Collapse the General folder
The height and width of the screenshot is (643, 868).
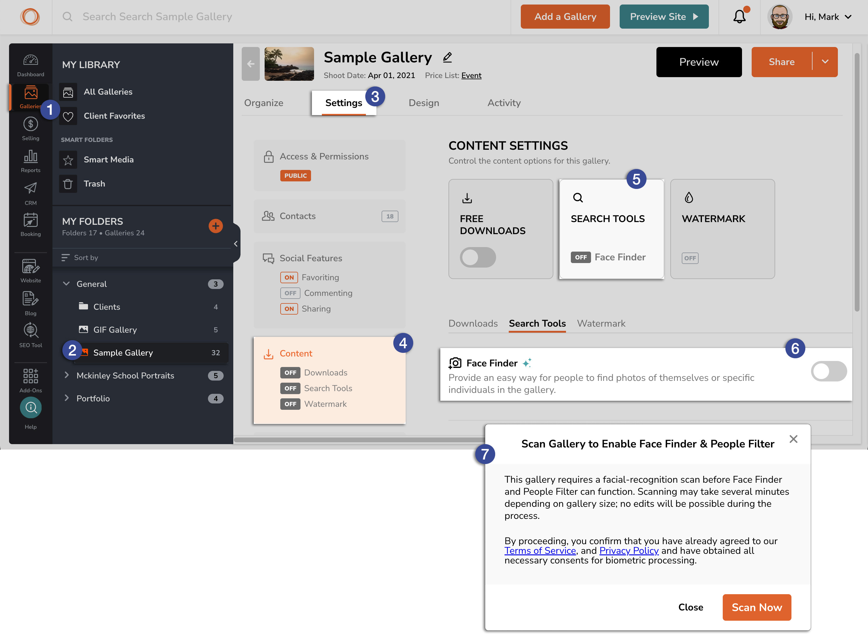pyautogui.click(x=67, y=284)
